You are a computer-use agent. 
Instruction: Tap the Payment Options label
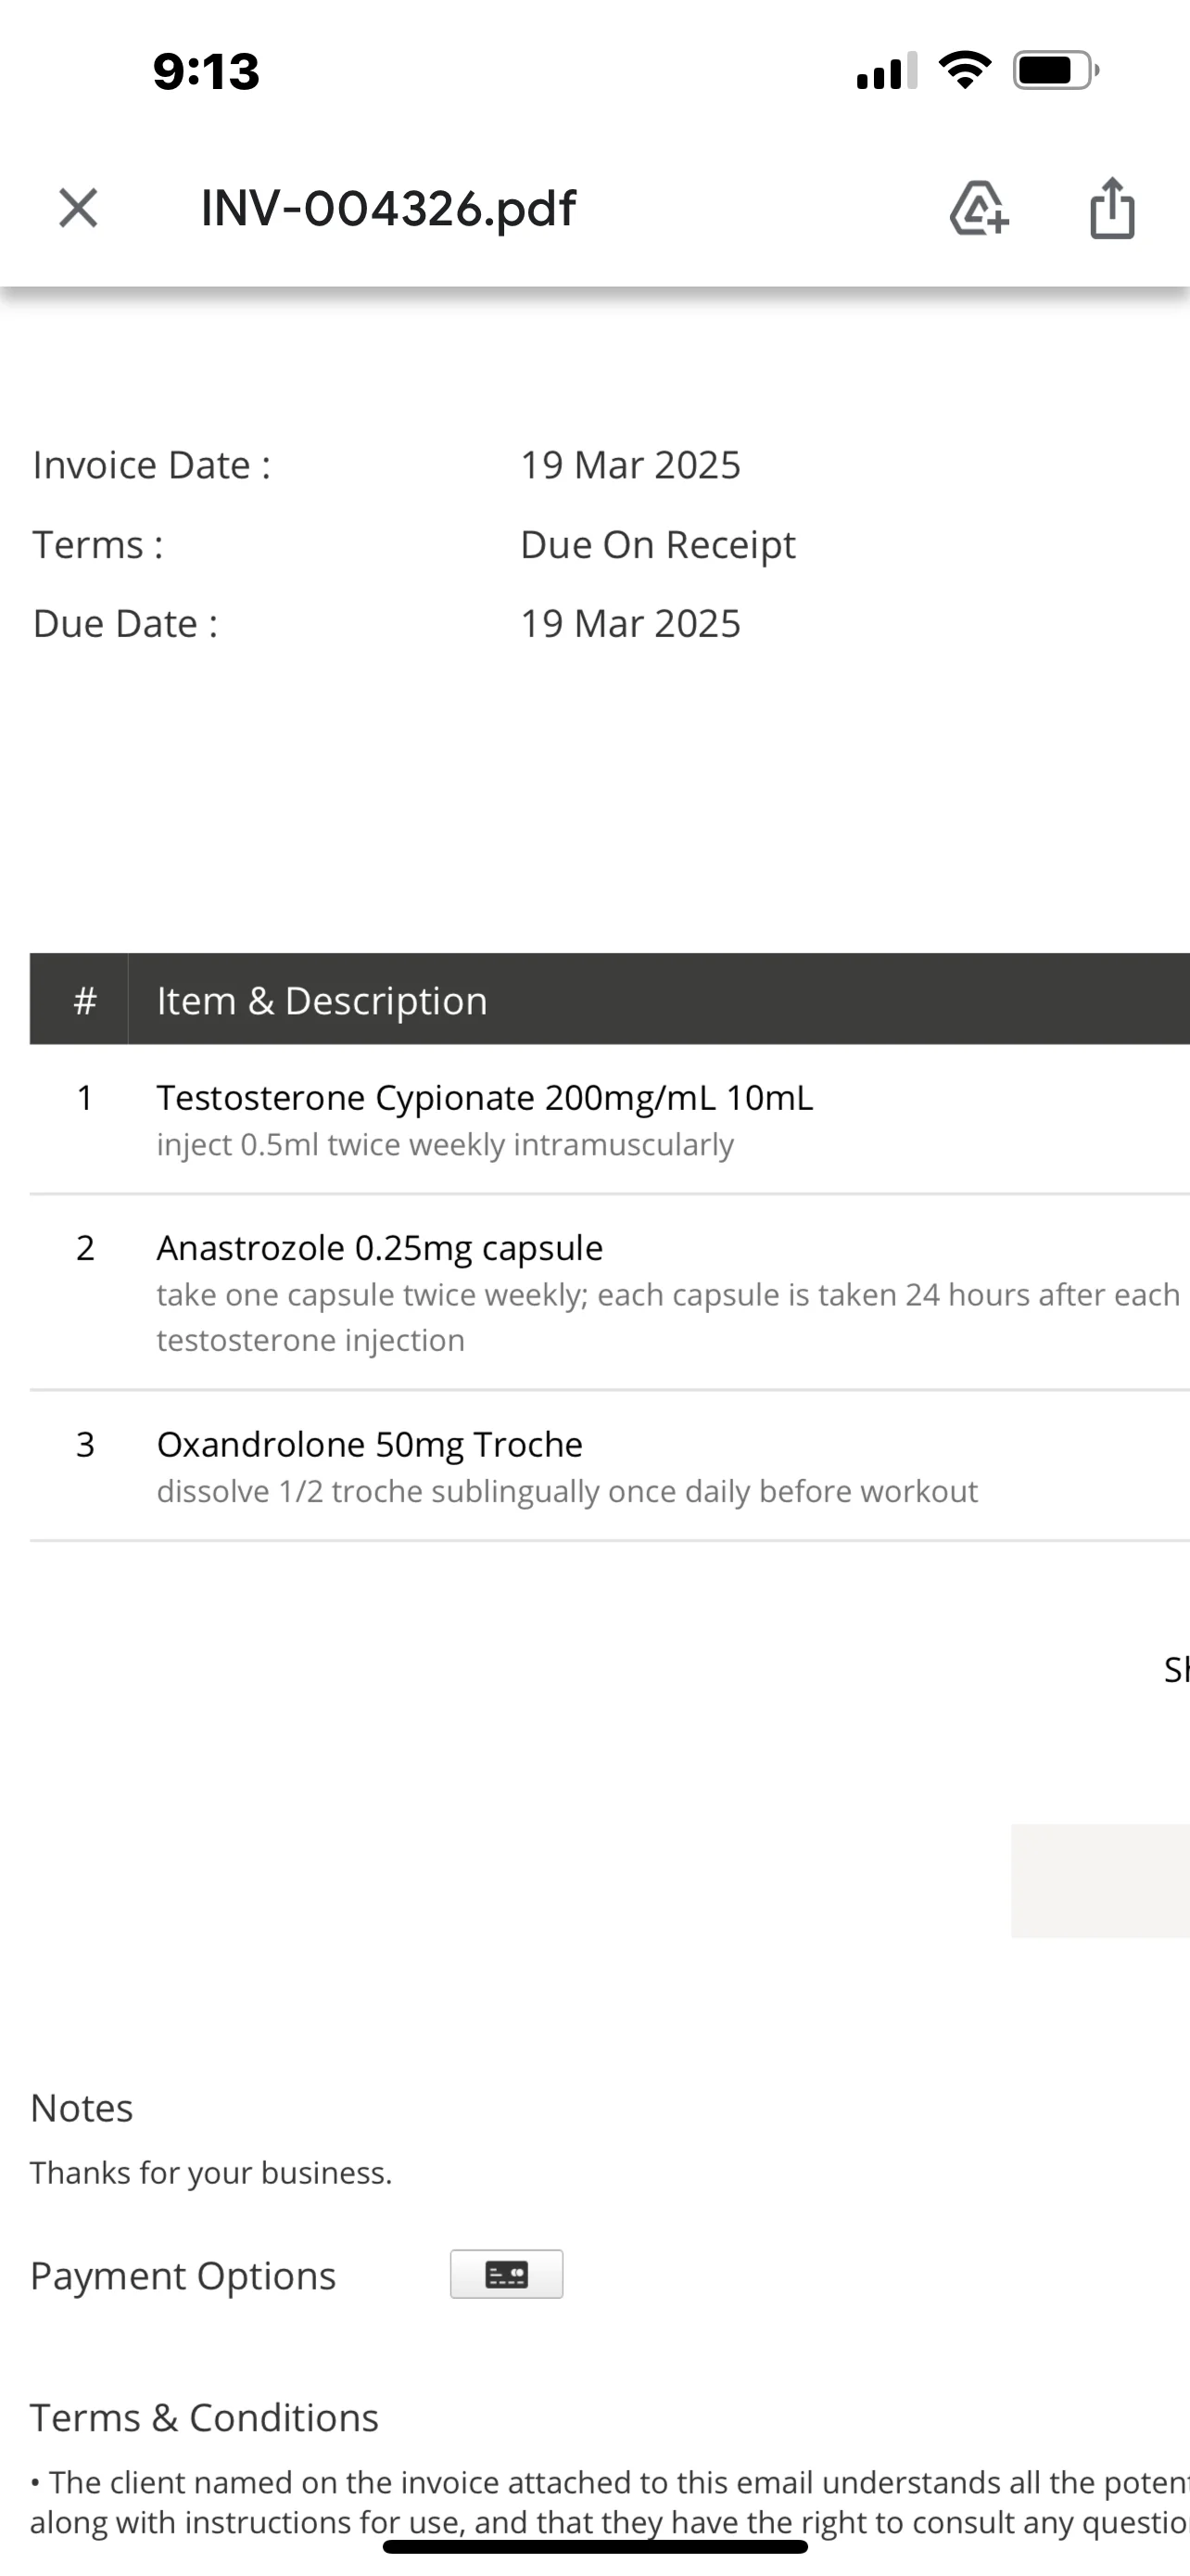(183, 2275)
